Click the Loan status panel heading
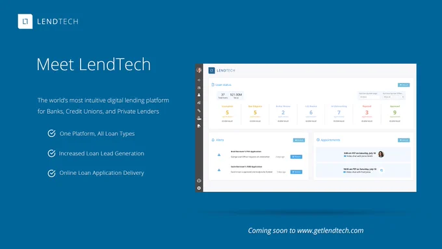442x249 pixels. pyautogui.click(x=223, y=85)
